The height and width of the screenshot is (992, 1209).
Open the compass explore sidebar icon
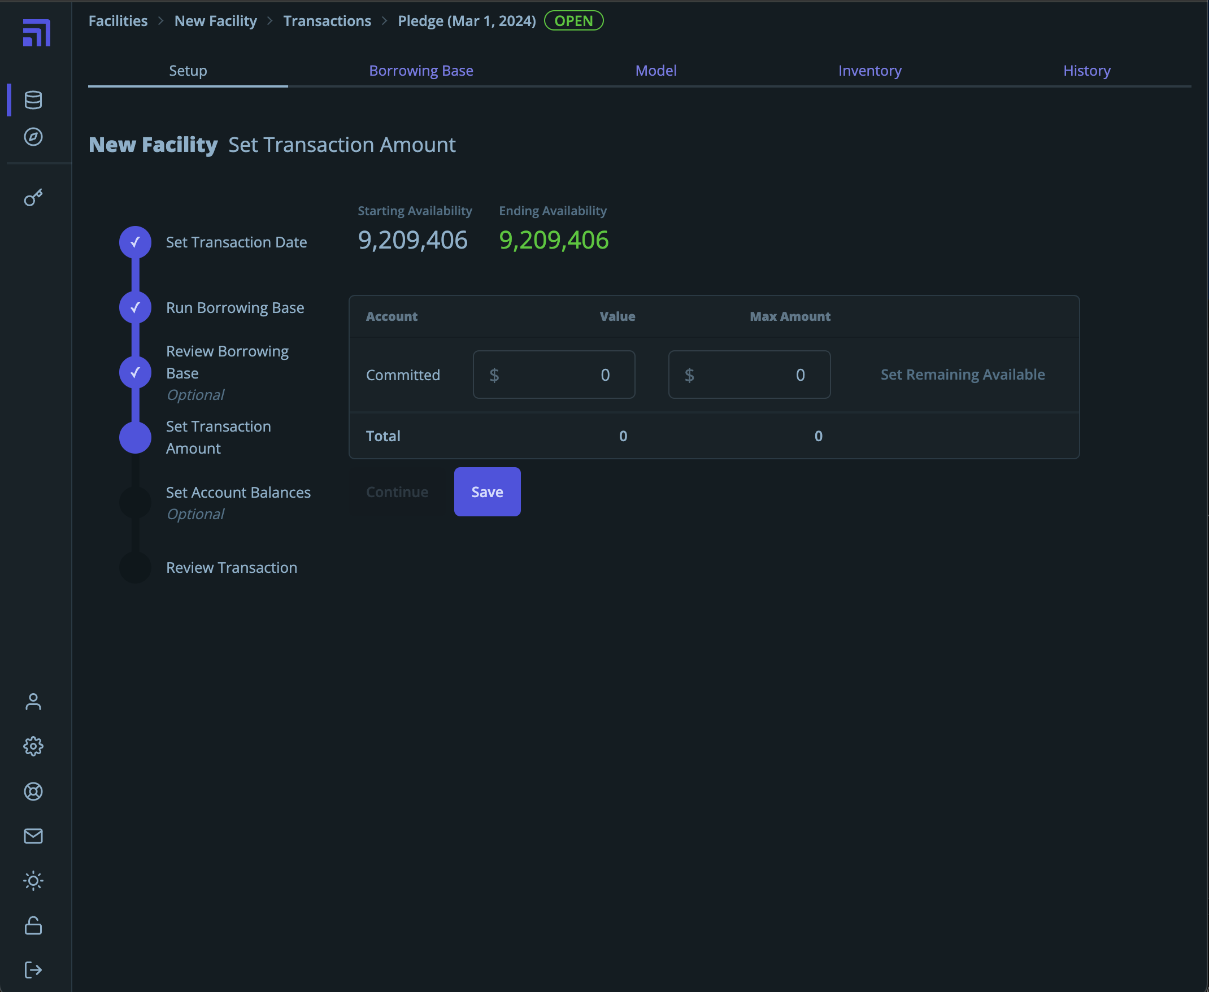33,137
